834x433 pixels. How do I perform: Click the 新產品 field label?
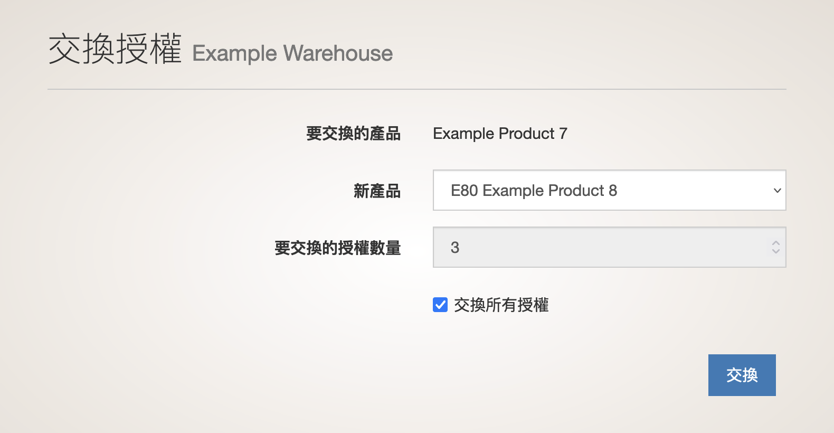pos(377,191)
